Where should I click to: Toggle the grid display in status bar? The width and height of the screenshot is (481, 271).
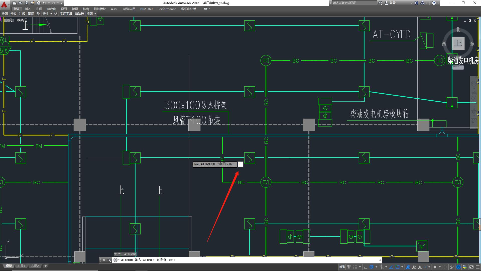[x=349, y=267]
